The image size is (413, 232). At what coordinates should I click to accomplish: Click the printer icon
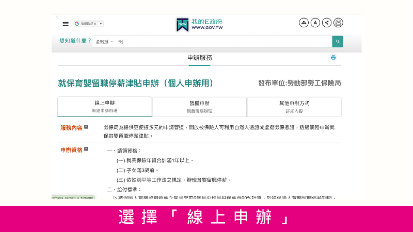point(333,57)
